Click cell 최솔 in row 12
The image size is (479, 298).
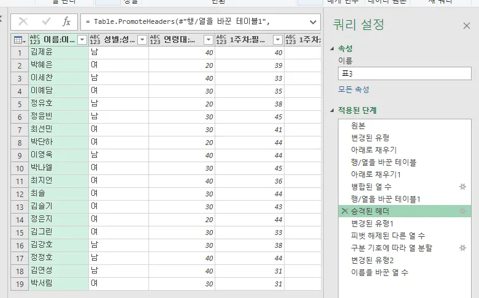tap(58, 193)
